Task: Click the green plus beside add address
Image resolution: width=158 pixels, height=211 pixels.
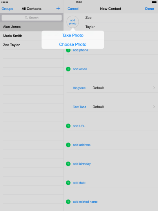Action: (68, 145)
